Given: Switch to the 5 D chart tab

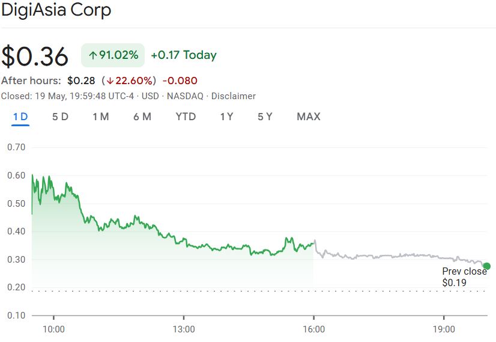Looking at the screenshot, I should [x=60, y=117].
